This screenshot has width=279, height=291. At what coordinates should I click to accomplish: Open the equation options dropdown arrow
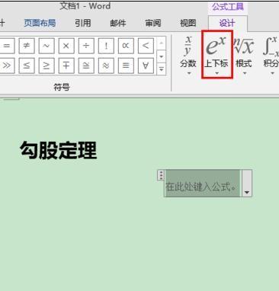[x=247, y=184]
